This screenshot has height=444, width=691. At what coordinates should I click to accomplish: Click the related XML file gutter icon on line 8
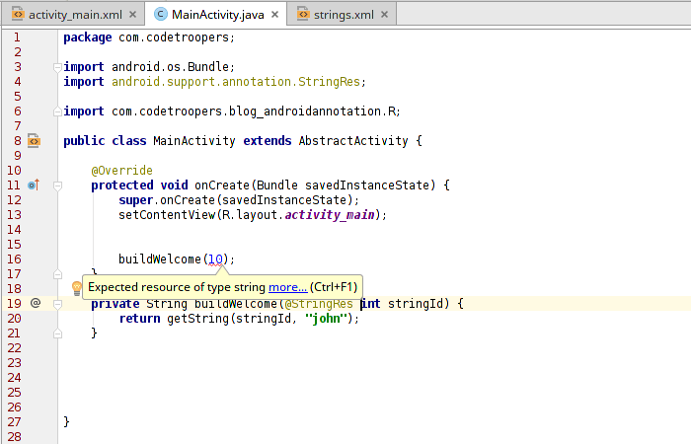pos(34,141)
